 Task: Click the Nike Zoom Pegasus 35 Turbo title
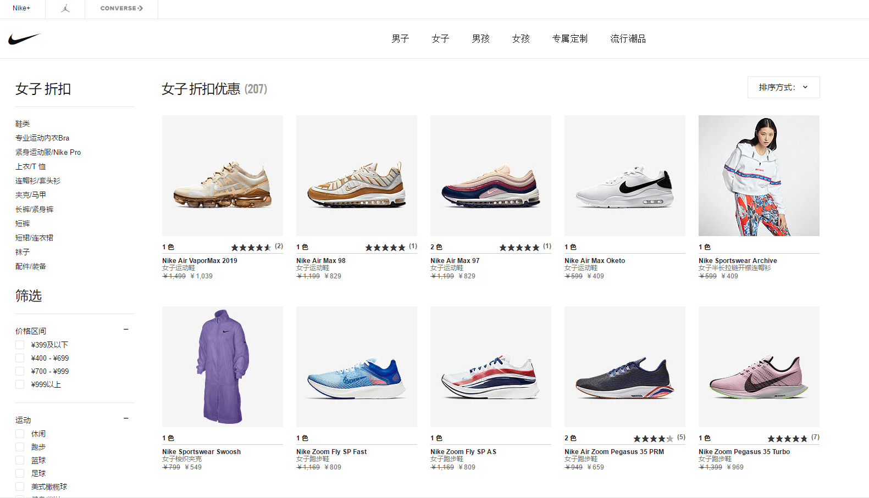point(744,452)
